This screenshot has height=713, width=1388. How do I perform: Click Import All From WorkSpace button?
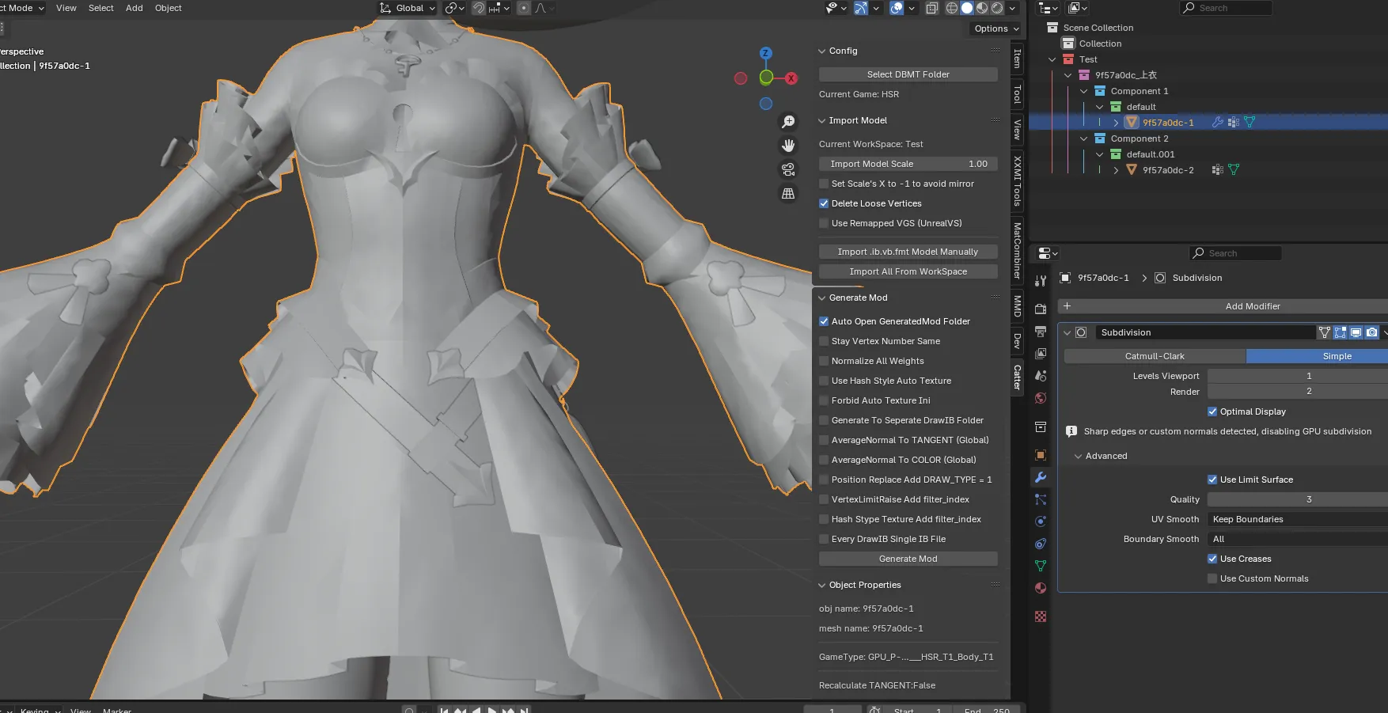908,271
